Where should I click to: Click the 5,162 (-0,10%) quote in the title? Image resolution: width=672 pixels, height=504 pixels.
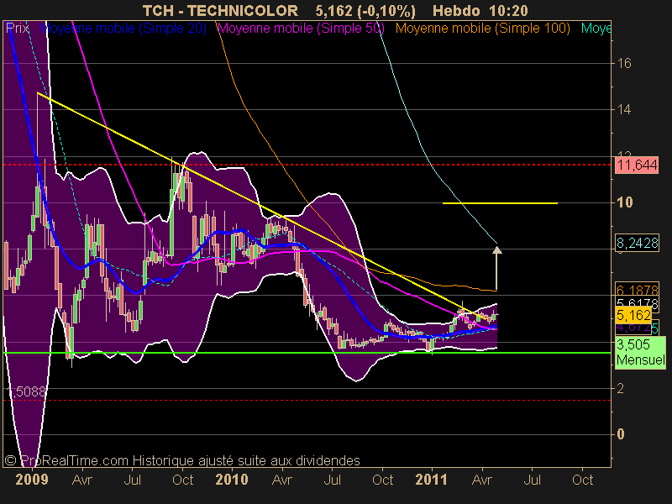tap(365, 10)
